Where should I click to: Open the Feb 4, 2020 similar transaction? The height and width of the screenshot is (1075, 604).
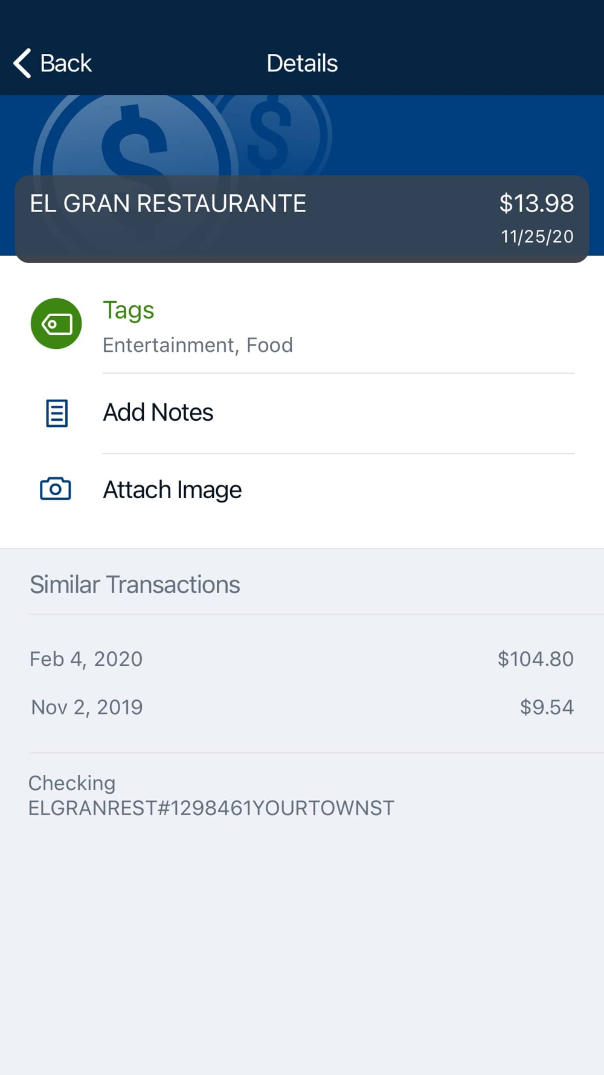(86, 659)
